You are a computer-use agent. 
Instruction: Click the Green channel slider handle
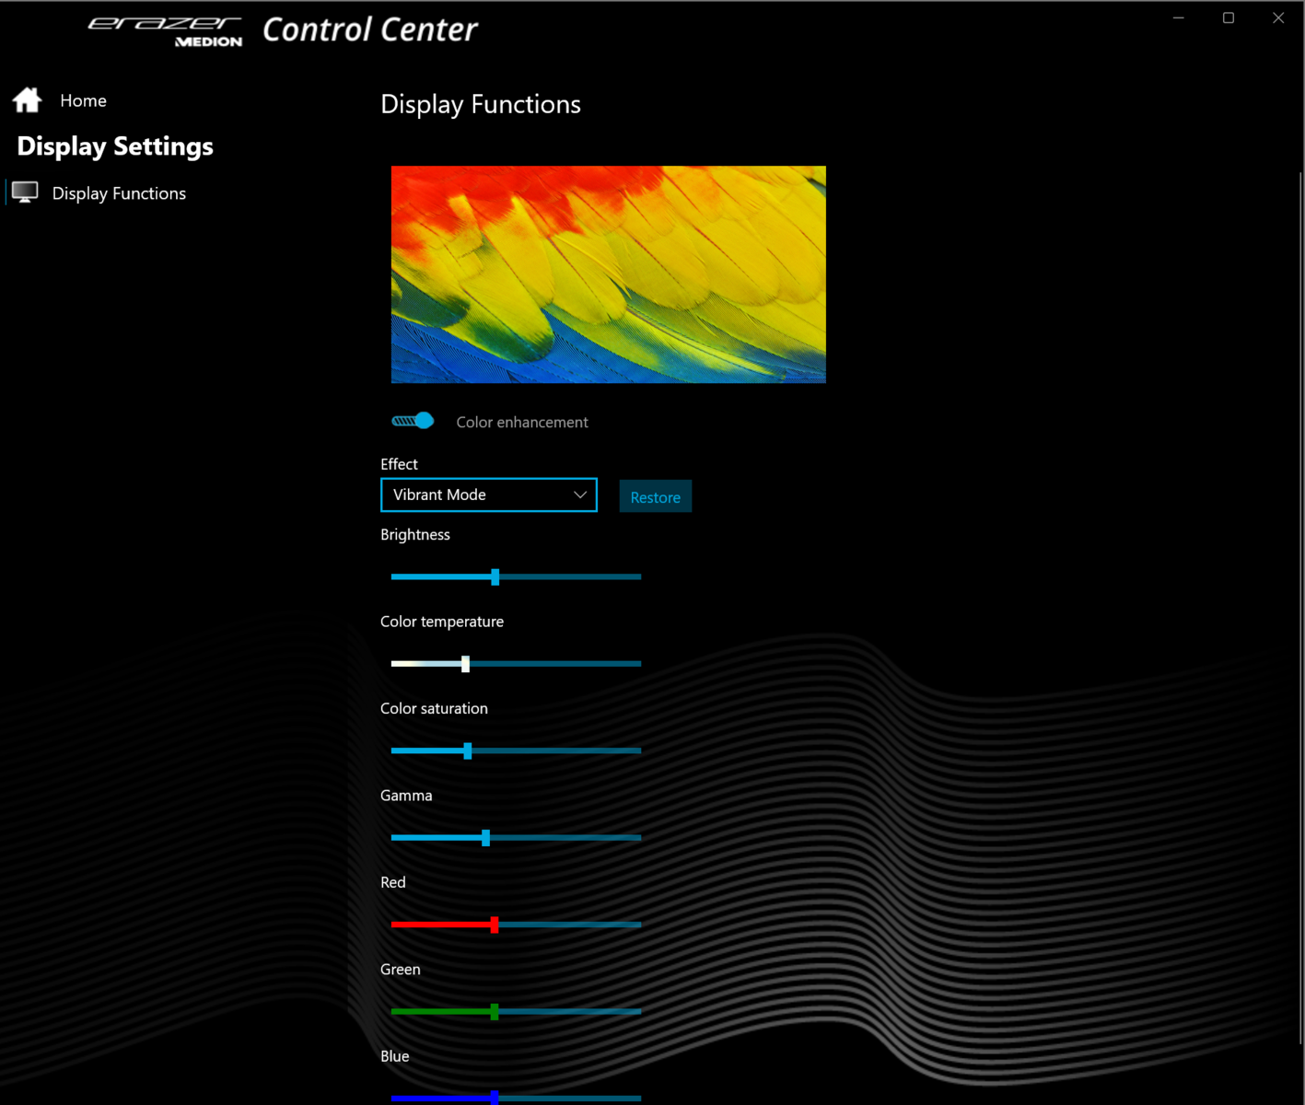point(495,1012)
